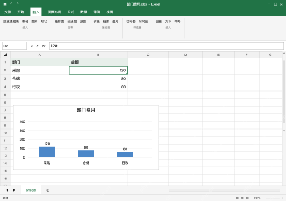This screenshot has height=201, width=286.
Task: Click the Save icon in quick access toolbar
Action: pyautogui.click(x=5, y=4)
